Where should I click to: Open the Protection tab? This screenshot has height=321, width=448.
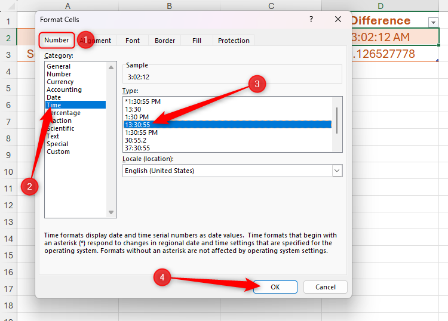(234, 41)
